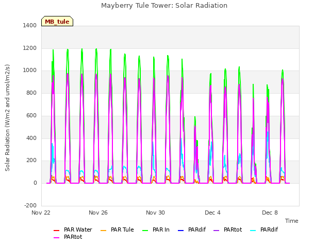This screenshot has width=330, height=247.
Task: Toggle the cyan PARdif legend entry
Action: pos(264,230)
